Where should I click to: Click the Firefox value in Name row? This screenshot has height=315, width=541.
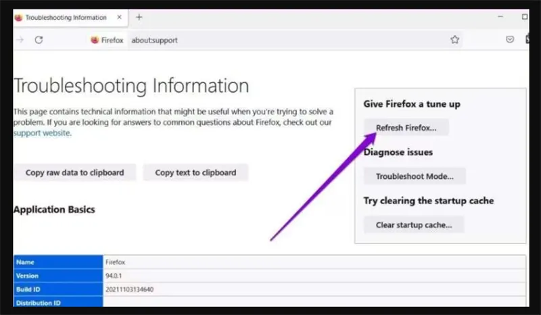click(115, 262)
